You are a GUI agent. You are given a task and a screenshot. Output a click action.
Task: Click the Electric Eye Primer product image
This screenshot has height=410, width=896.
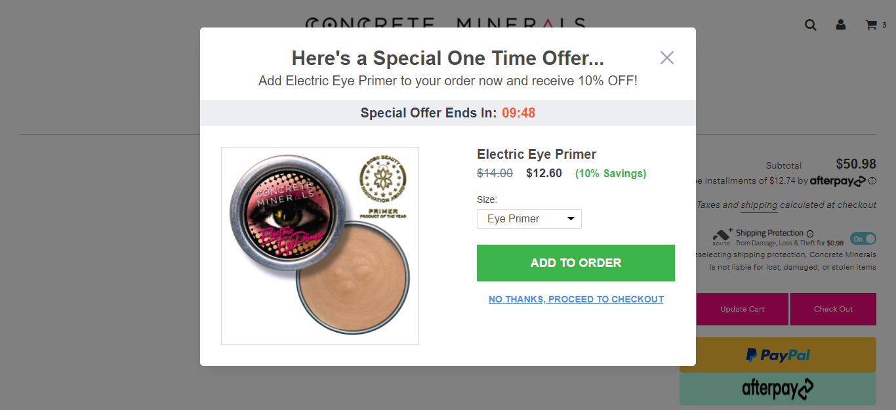[x=320, y=246]
